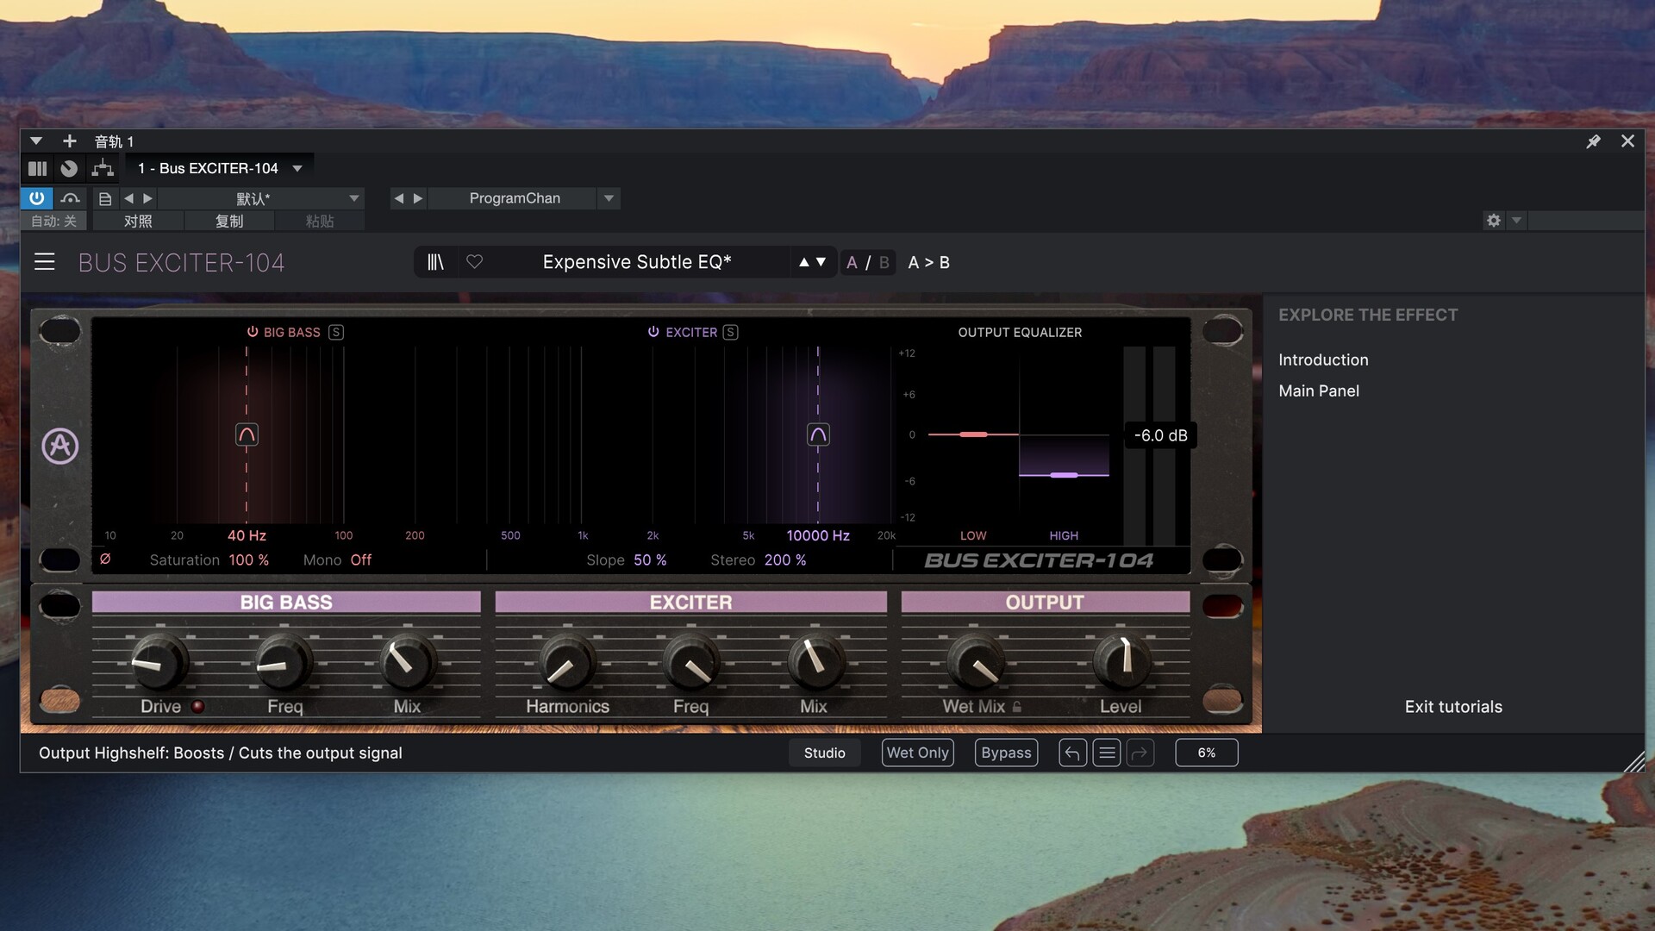Click the channel editor columns icon
The height and width of the screenshot is (931, 1655).
(x=37, y=168)
